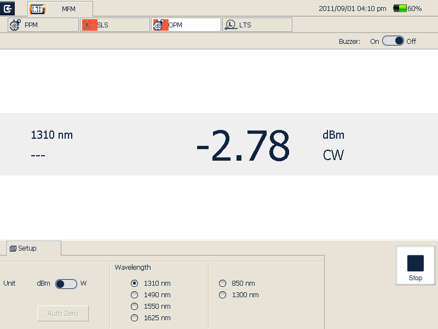Click the MFM module icon
Viewport: 438px width, 329px height.
tap(37, 9)
